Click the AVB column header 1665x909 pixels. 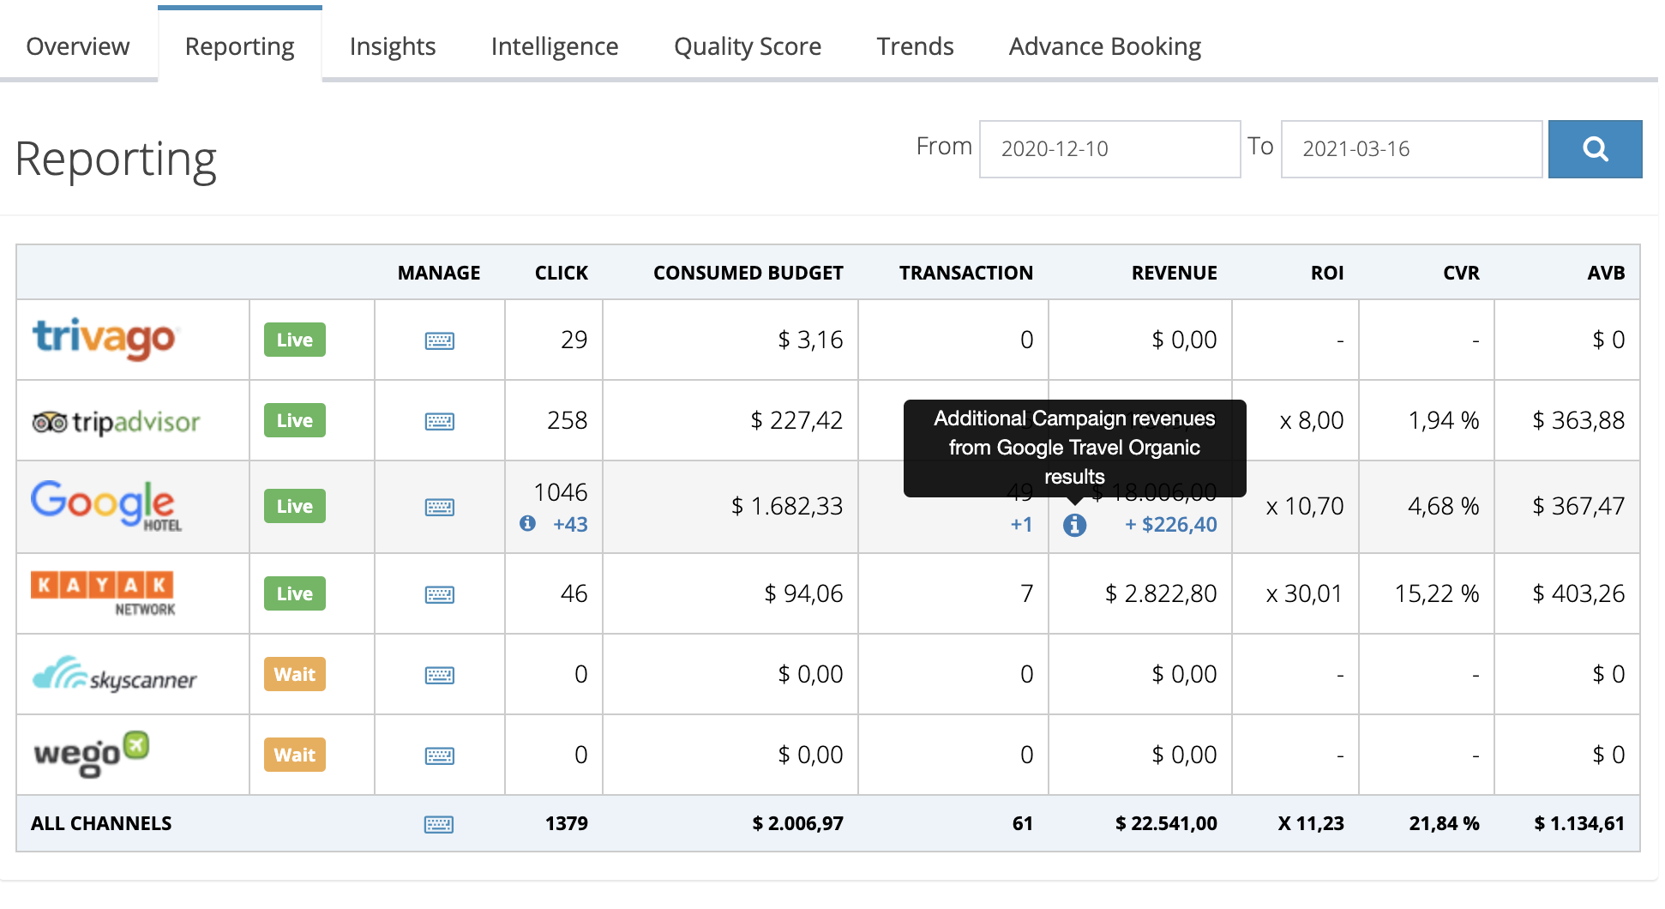(1607, 273)
